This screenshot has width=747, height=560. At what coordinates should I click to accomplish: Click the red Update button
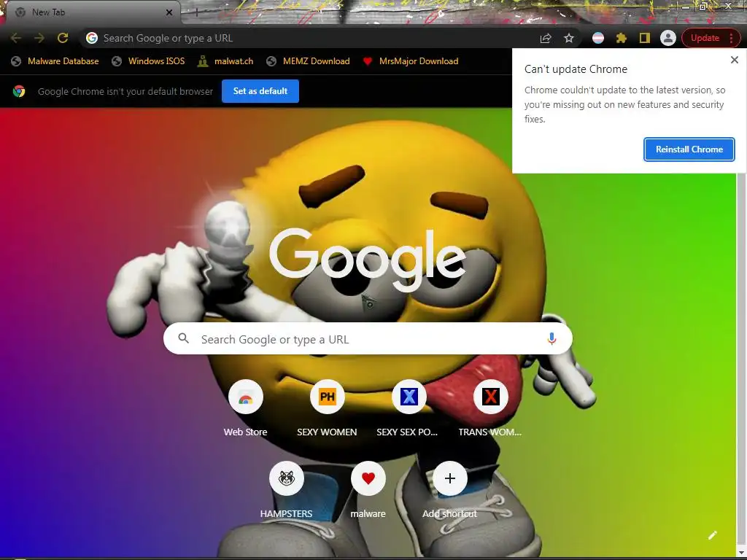[x=705, y=38]
